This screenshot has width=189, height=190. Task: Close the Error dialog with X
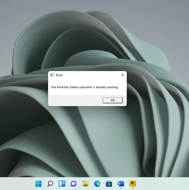tap(122, 75)
